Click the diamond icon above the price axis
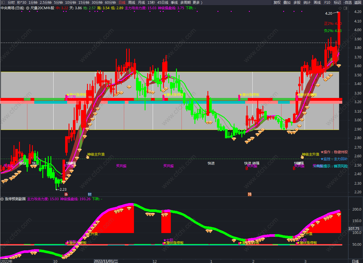 tap(340, 8)
